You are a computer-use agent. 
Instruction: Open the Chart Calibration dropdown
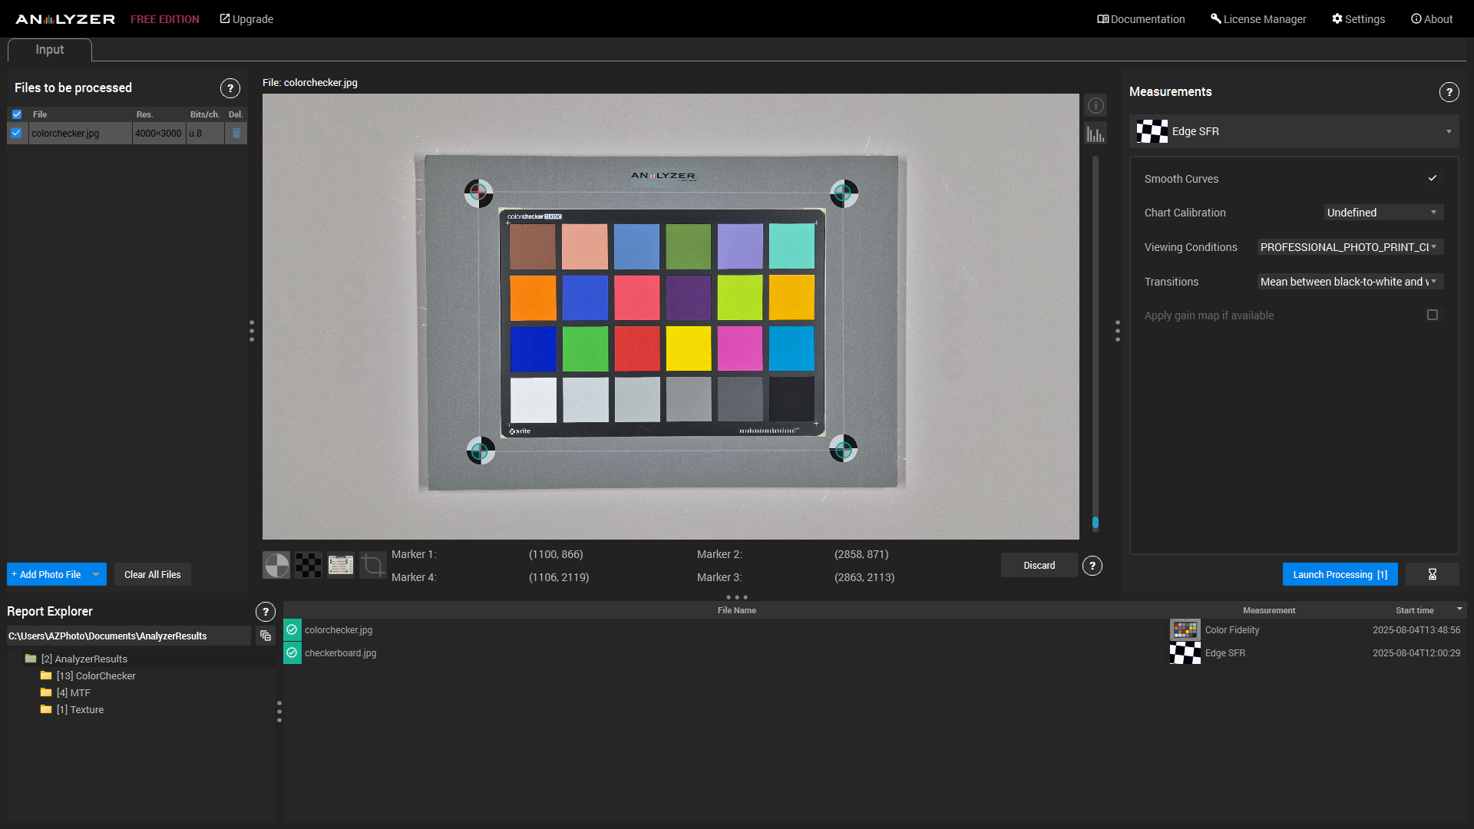click(1383, 213)
